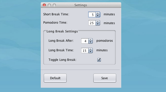Screen dimensions: 166x92
Task: Click the Short Break Time label
Action: tap(56, 14)
